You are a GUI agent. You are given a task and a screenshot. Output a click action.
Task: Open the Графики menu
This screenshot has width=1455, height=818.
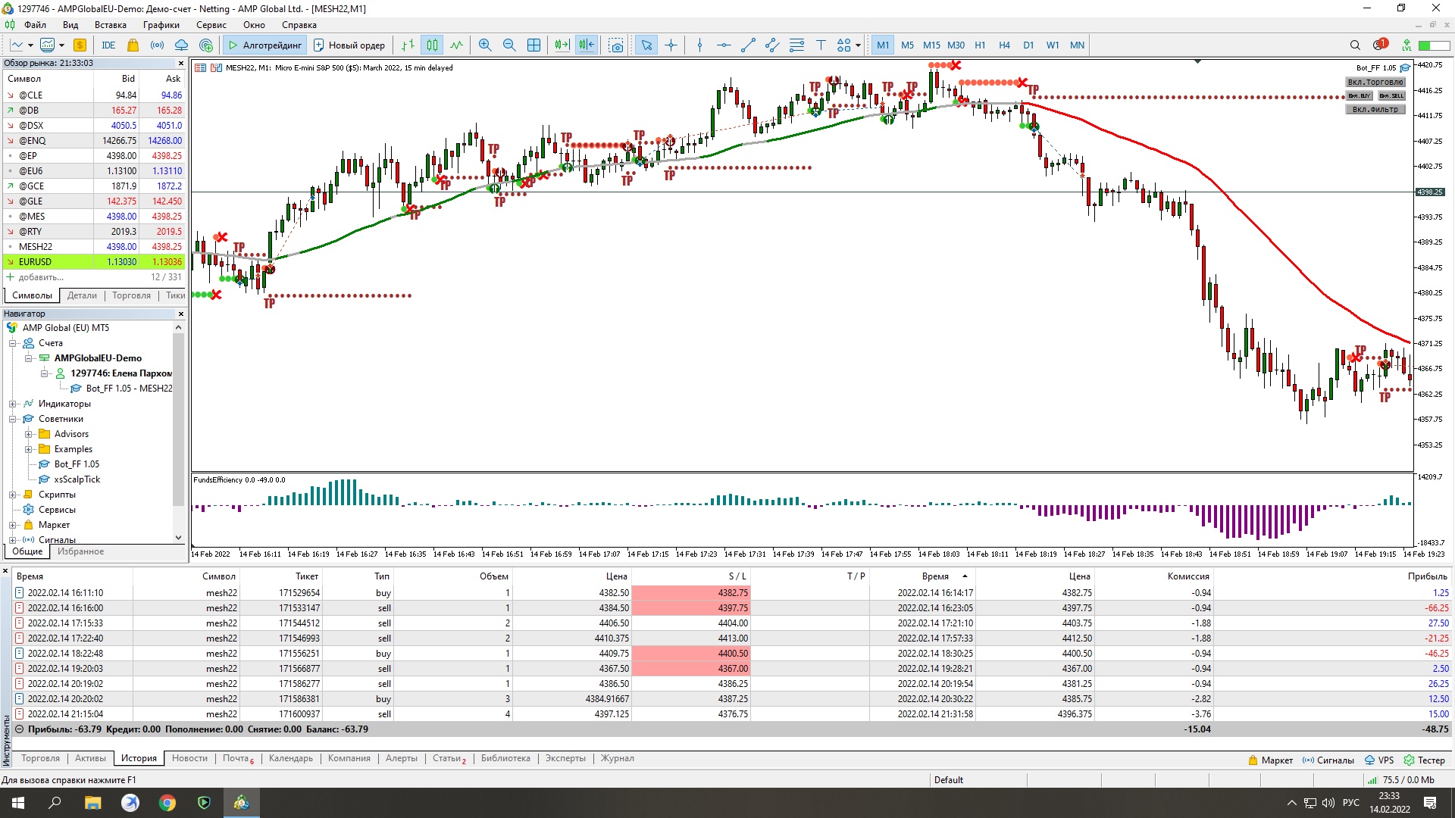[161, 25]
